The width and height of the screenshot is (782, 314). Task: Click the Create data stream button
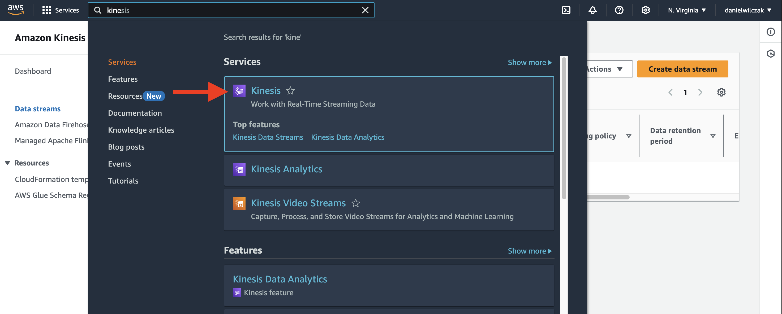pyautogui.click(x=682, y=69)
